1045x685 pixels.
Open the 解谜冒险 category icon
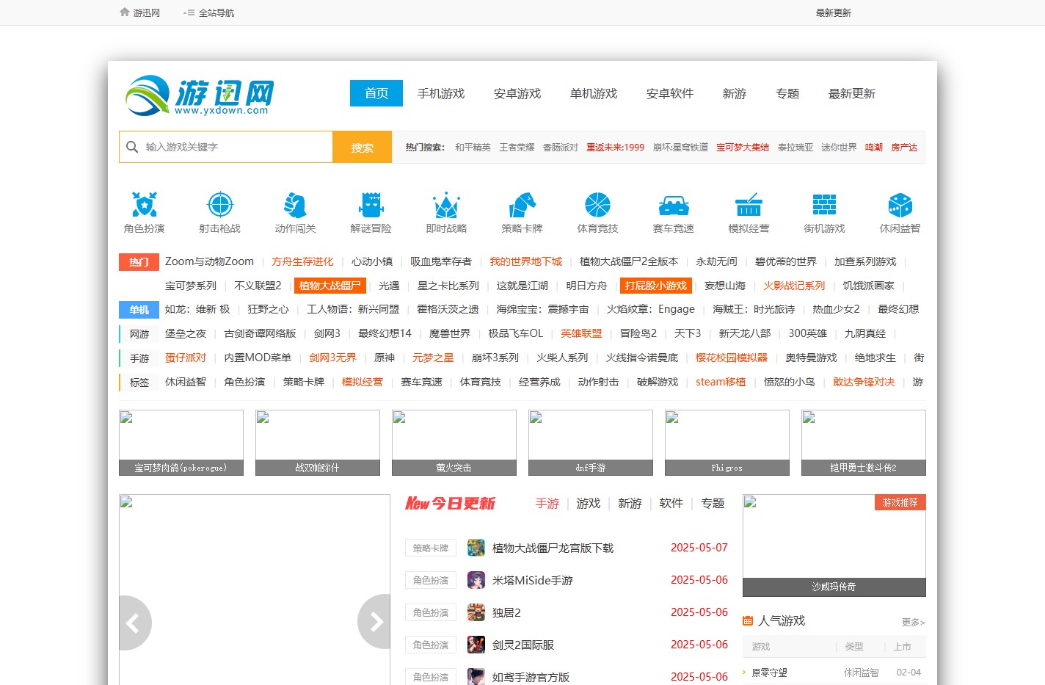click(x=371, y=205)
